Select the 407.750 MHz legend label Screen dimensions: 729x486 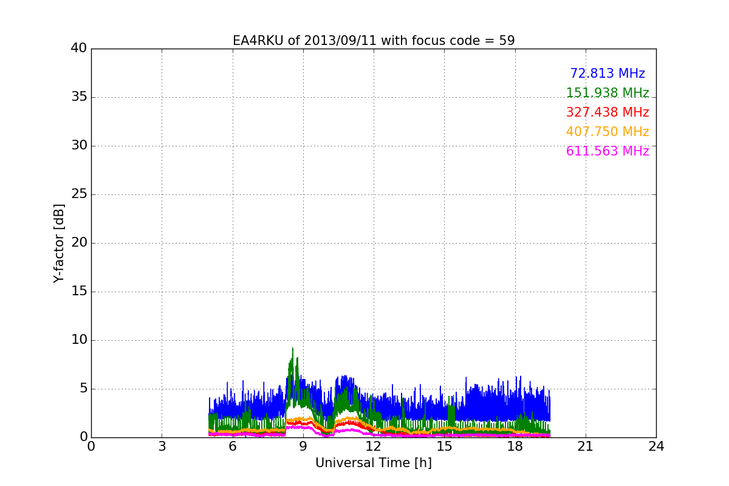click(607, 132)
